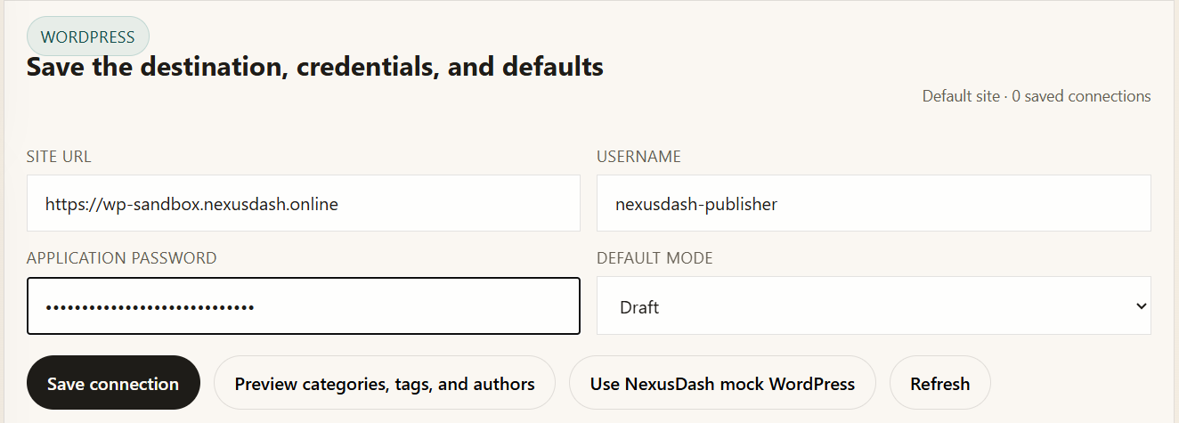The width and height of the screenshot is (1179, 423).
Task: Click the USERNAME label
Action: (638, 157)
